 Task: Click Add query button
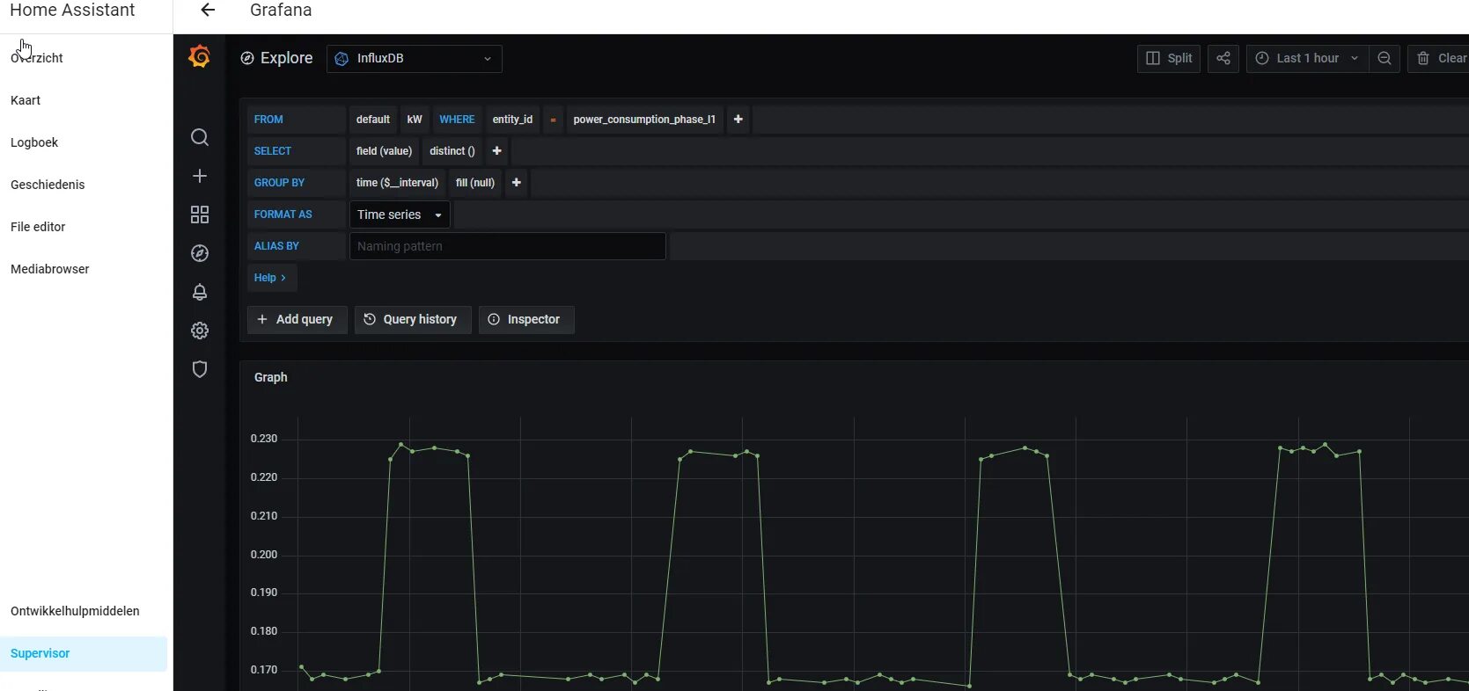coord(297,319)
